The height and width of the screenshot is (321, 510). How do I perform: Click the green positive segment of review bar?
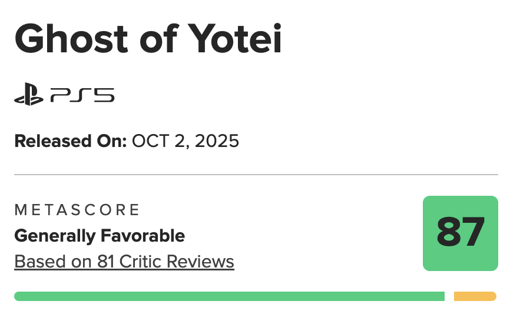[x=229, y=296]
